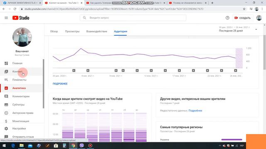This screenshot has width=266, height=149.
Task: Open a new browser tab with plus
Action: [212, 3]
